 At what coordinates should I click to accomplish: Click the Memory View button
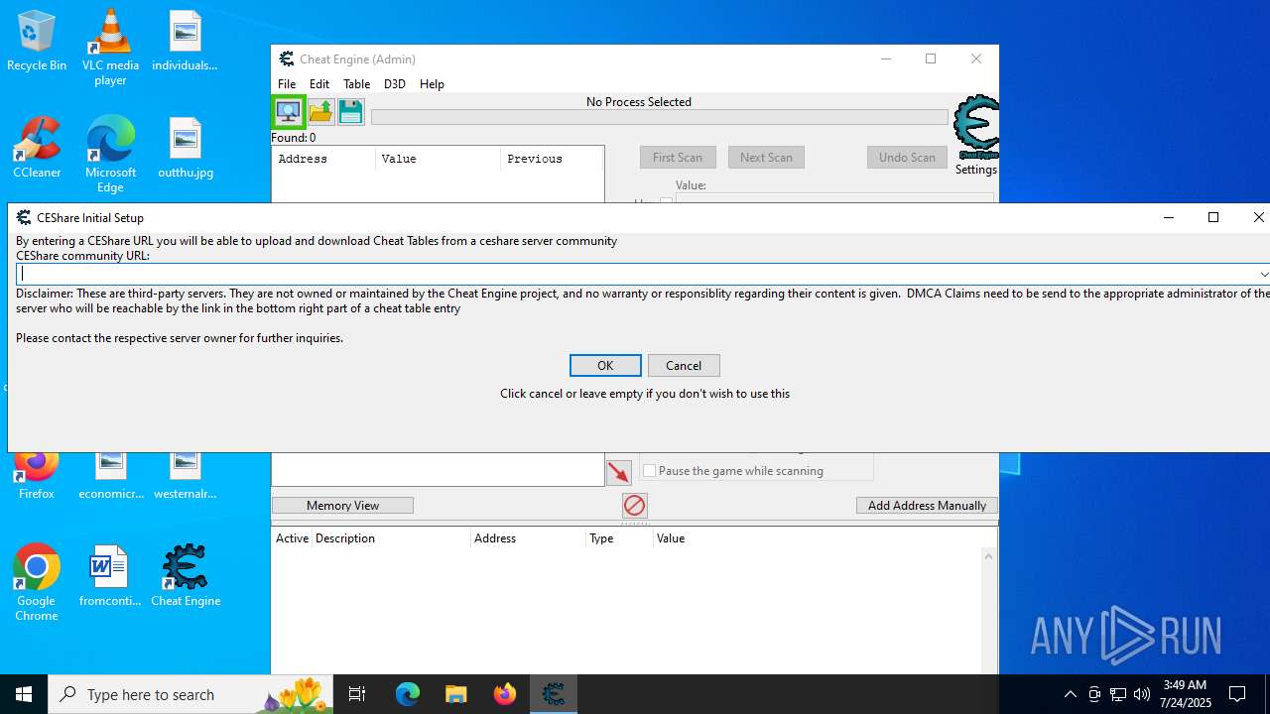pos(342,506)
